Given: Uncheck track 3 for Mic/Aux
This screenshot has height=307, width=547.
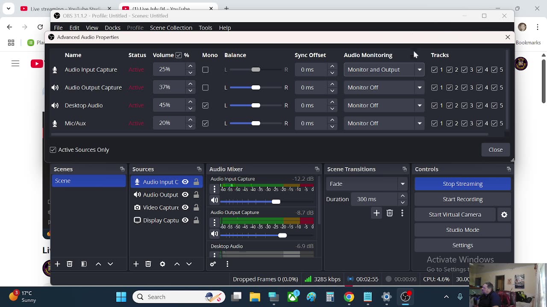Looking at the screenshot, I should click(x=465, y=123).
